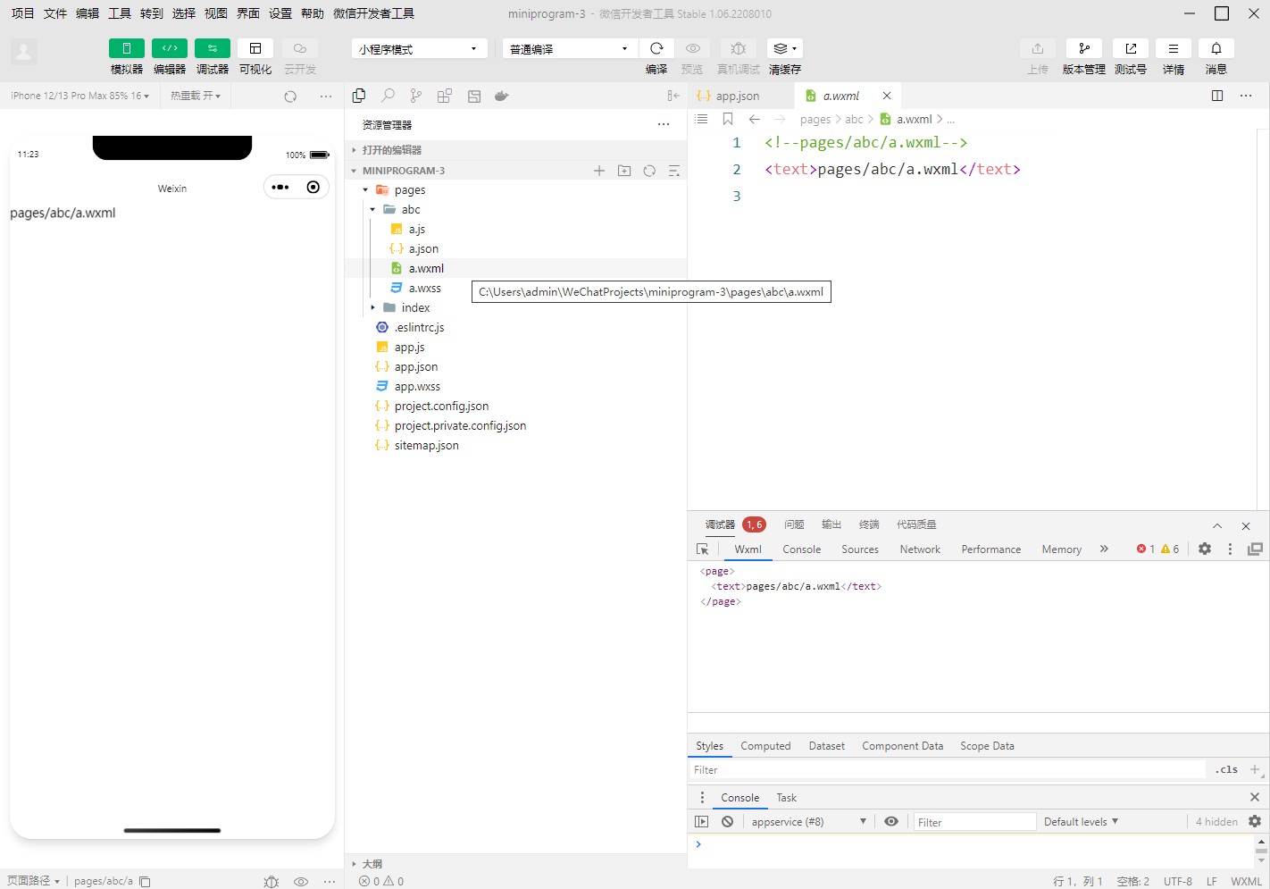Viewport: 1270px width, 889px height.
Task: Open the hot reload (热重载) dropdown
Action: click(x=196, y=96)
